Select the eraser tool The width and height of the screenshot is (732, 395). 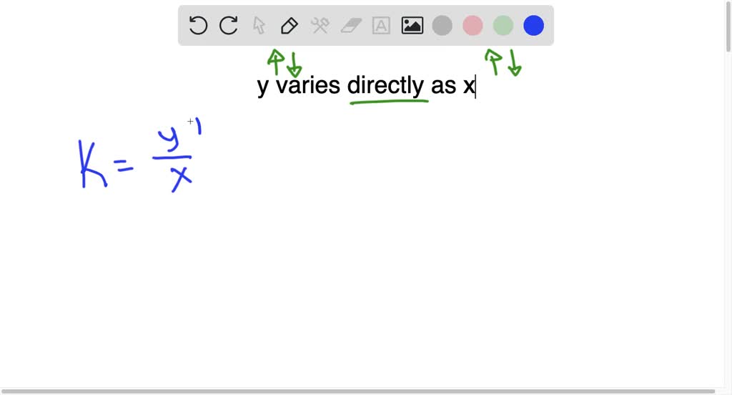click(x=351, y=25)
